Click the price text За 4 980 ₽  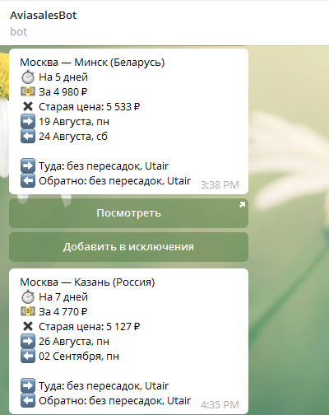point(63,92)
